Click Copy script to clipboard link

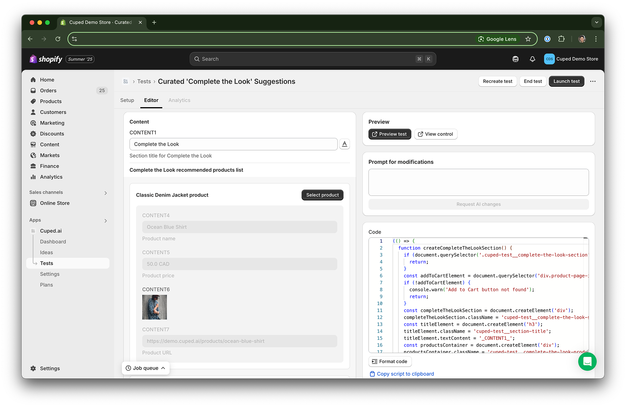405,374
